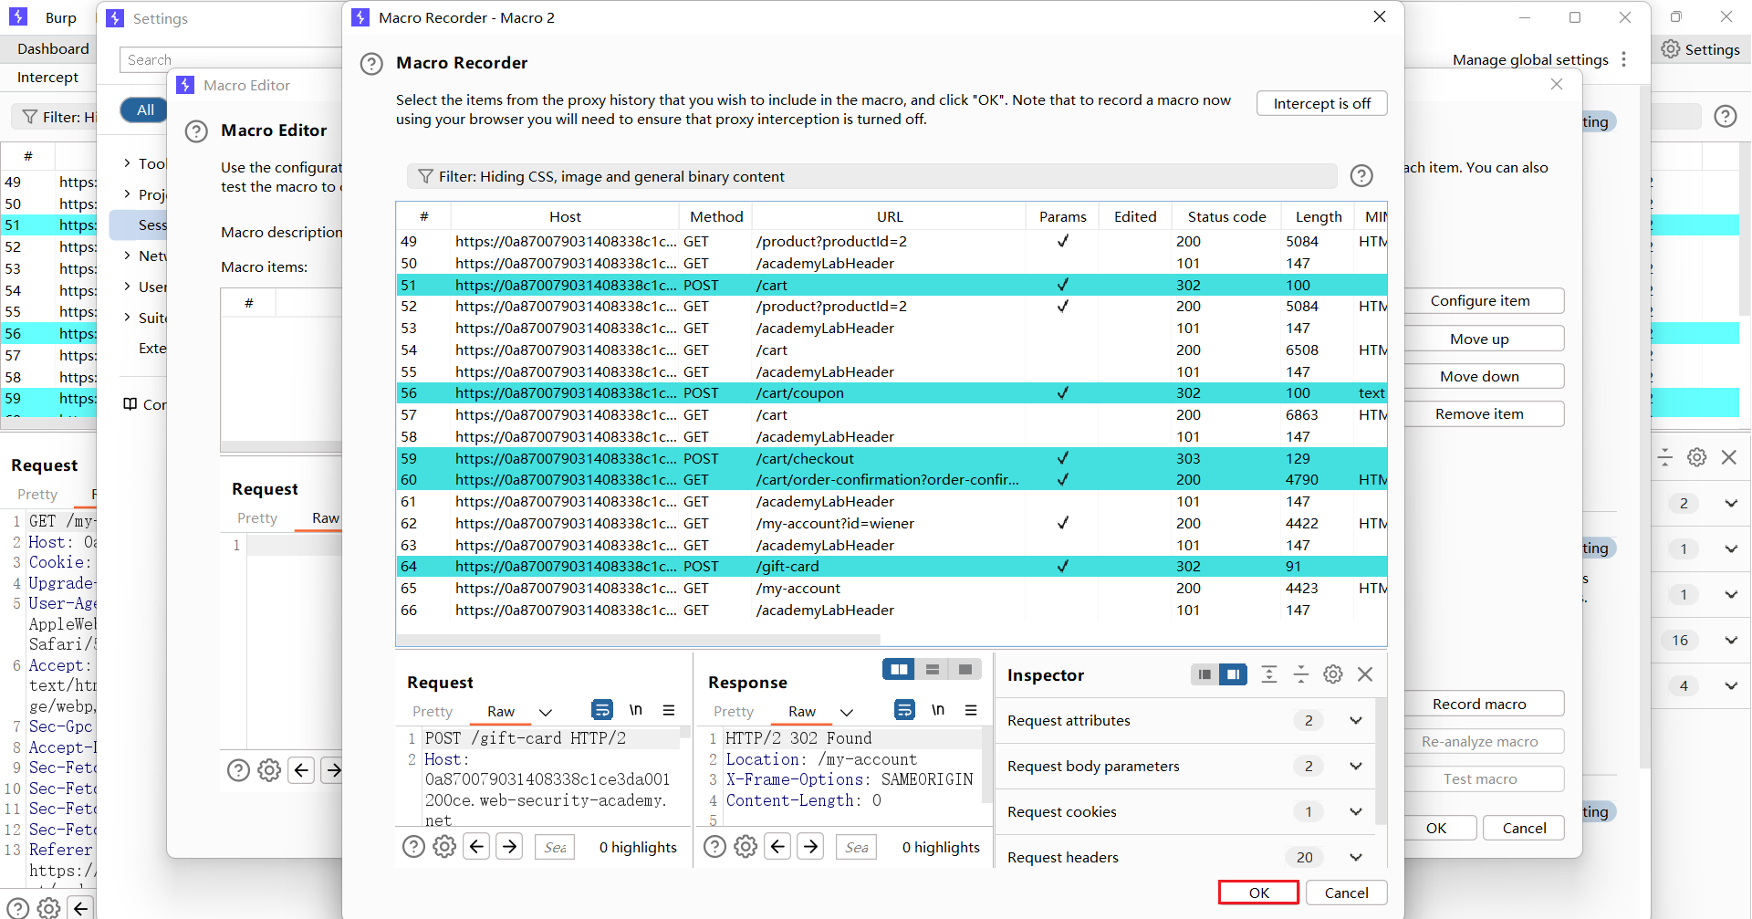Go to next search match in Response
1752x919 pixels.
click(810, 847)
